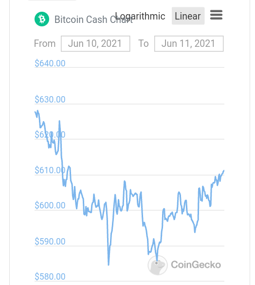Open the From date field Jun 10, 2021
Image resolution: width=255 pixels, height=285 pixels.
point(95,43)
